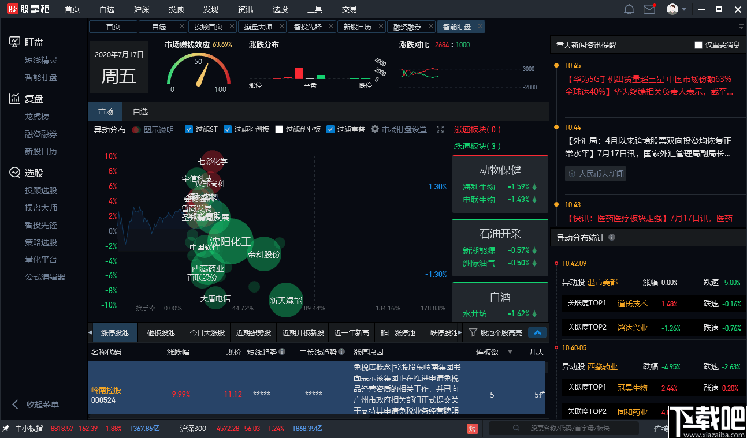Open the 沪深 menu
The height and width of the screenshot is (438, 747).
click(142, 9)
